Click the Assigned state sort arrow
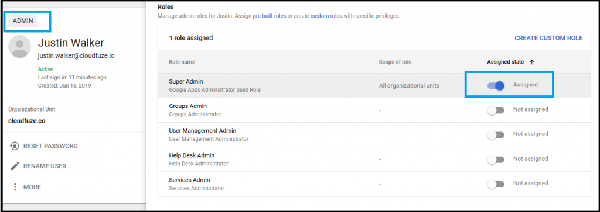Viewport: 600px width, 212px height. 531,62
